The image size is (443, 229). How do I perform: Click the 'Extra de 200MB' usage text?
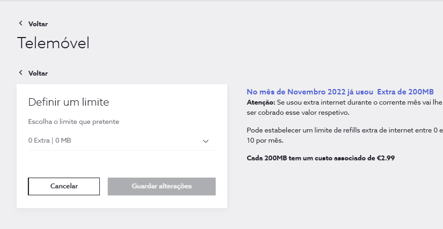click(x=405, y=92)
